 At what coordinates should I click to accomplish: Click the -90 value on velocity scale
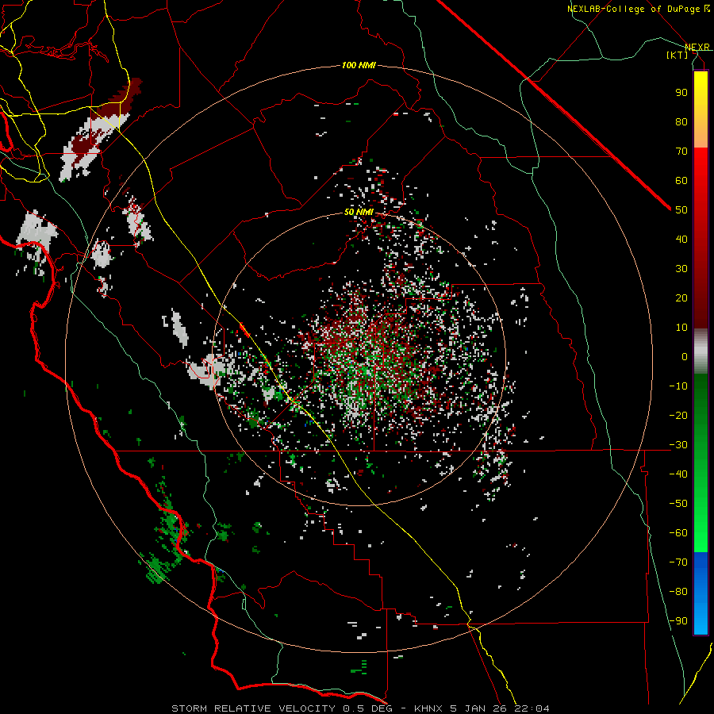(678, 620)
